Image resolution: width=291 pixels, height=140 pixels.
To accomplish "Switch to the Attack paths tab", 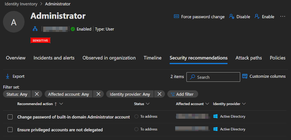I will [x=249, y=58].
